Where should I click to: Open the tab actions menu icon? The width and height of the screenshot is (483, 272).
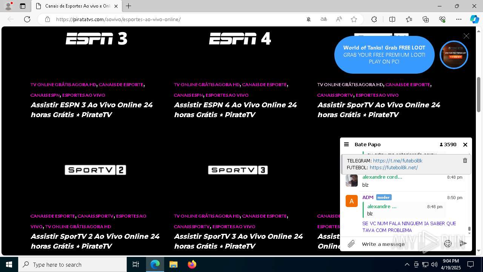pos(23,6)
